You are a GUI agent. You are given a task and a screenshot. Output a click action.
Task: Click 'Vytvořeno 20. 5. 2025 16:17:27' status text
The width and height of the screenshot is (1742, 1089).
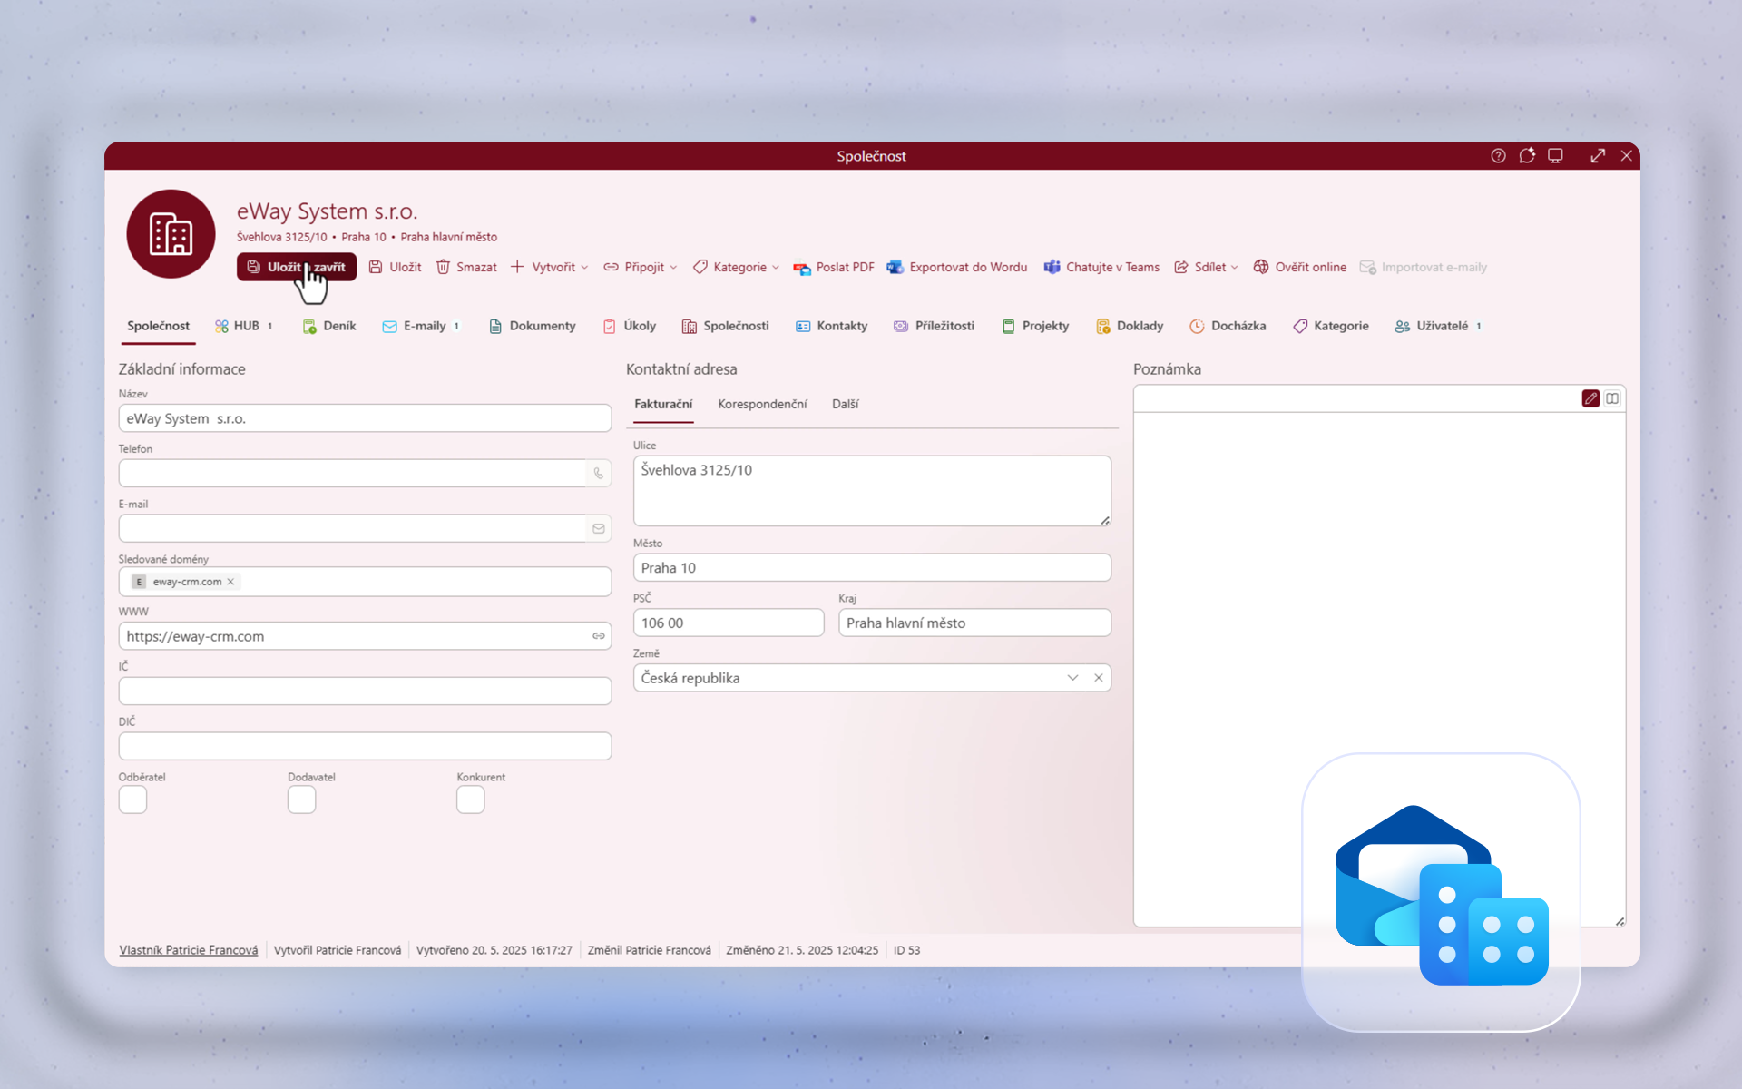click(x=494, y=950)
